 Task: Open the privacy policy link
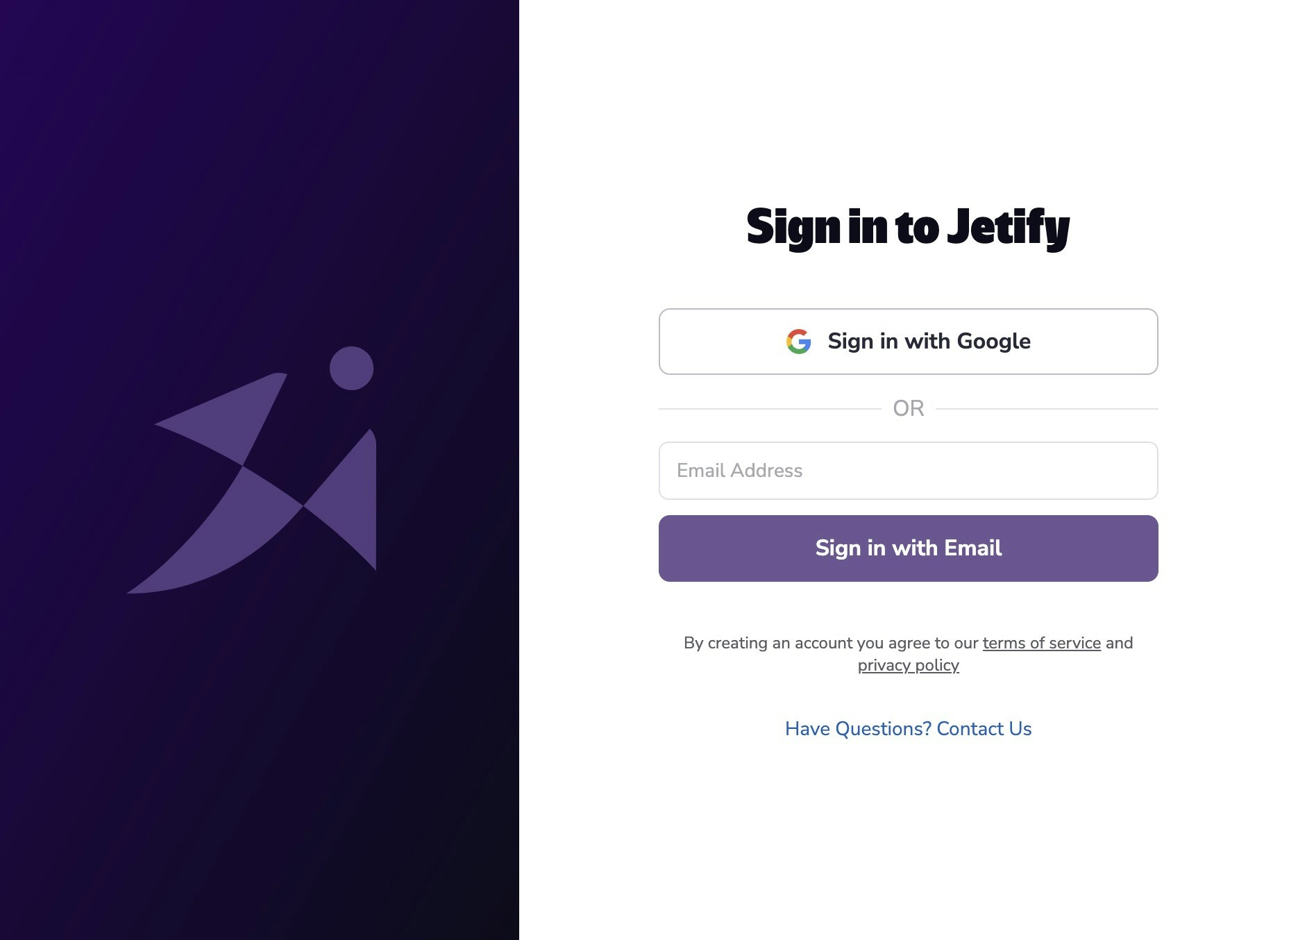click(909, 665)
